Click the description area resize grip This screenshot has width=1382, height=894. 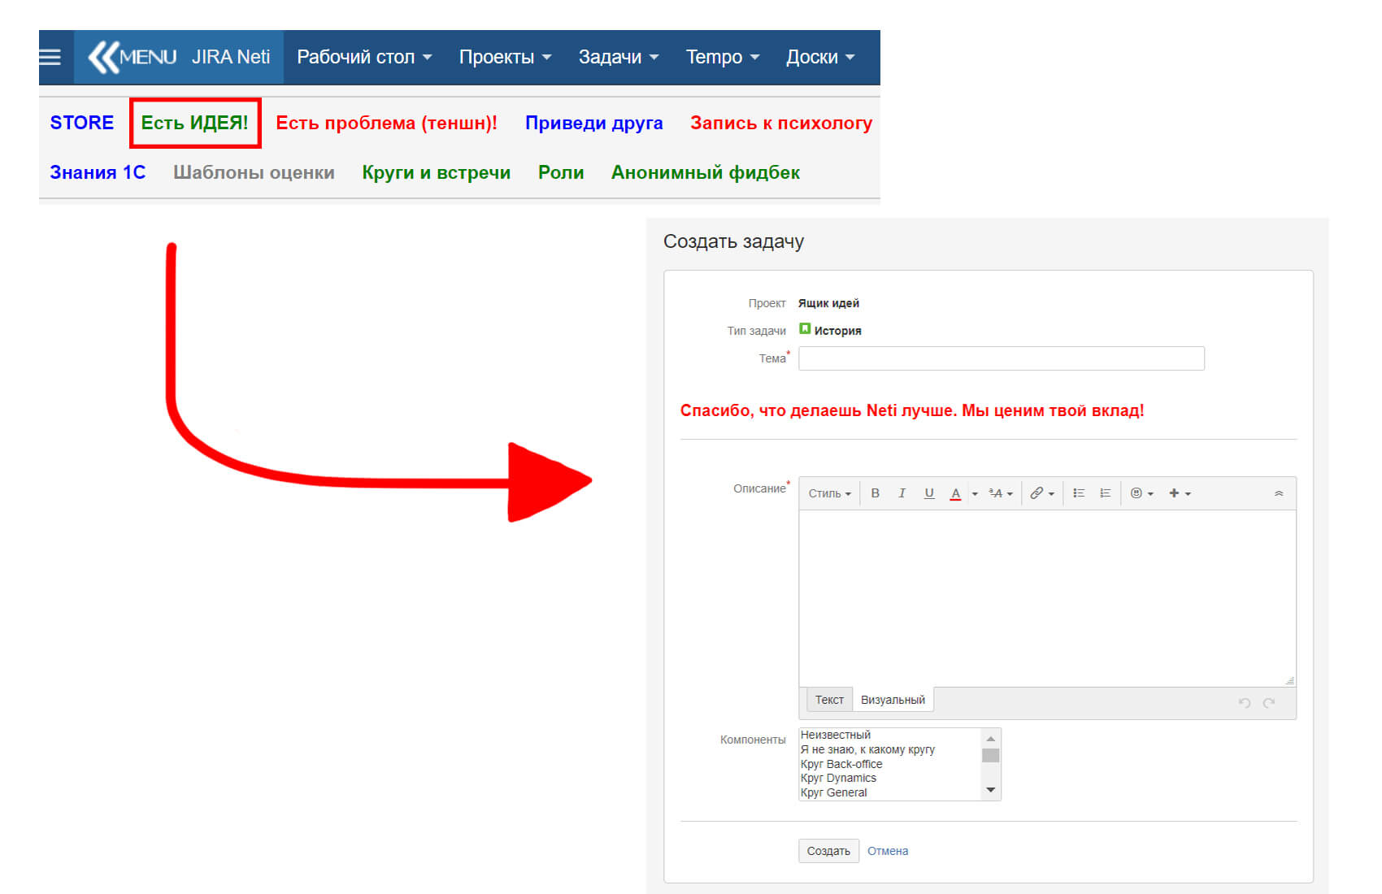[x=1290, y=680]
